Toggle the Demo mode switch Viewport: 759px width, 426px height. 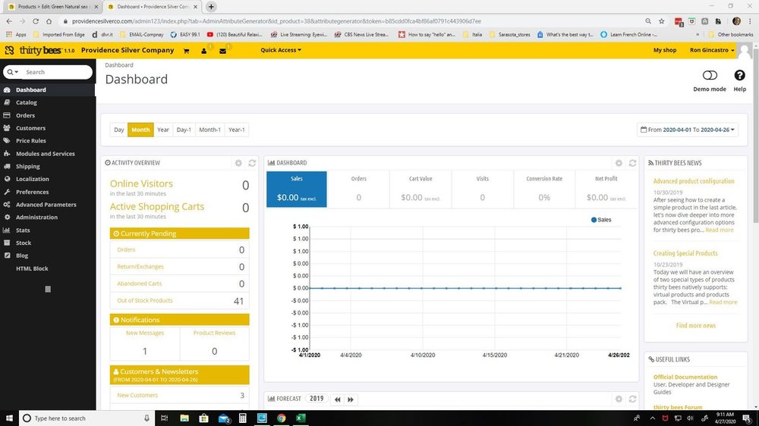(x=710, y=76)
